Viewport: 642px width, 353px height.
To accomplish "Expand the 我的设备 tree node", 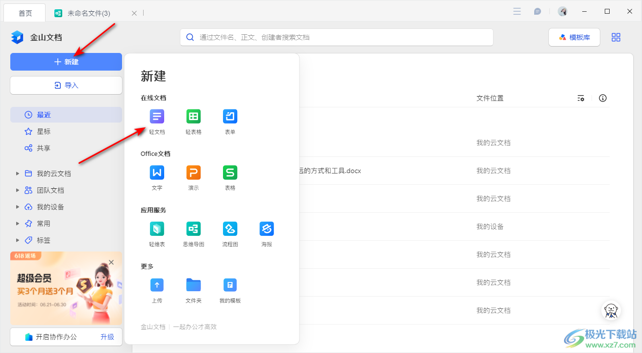I will [x=18, y=207].
